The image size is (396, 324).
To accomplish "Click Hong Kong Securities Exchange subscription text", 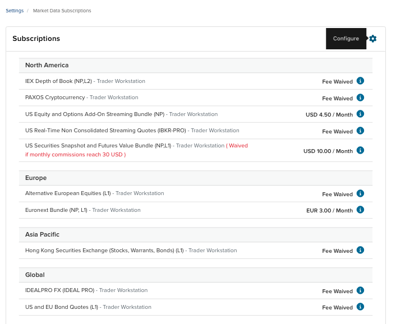I will click(x=104, y=251).
